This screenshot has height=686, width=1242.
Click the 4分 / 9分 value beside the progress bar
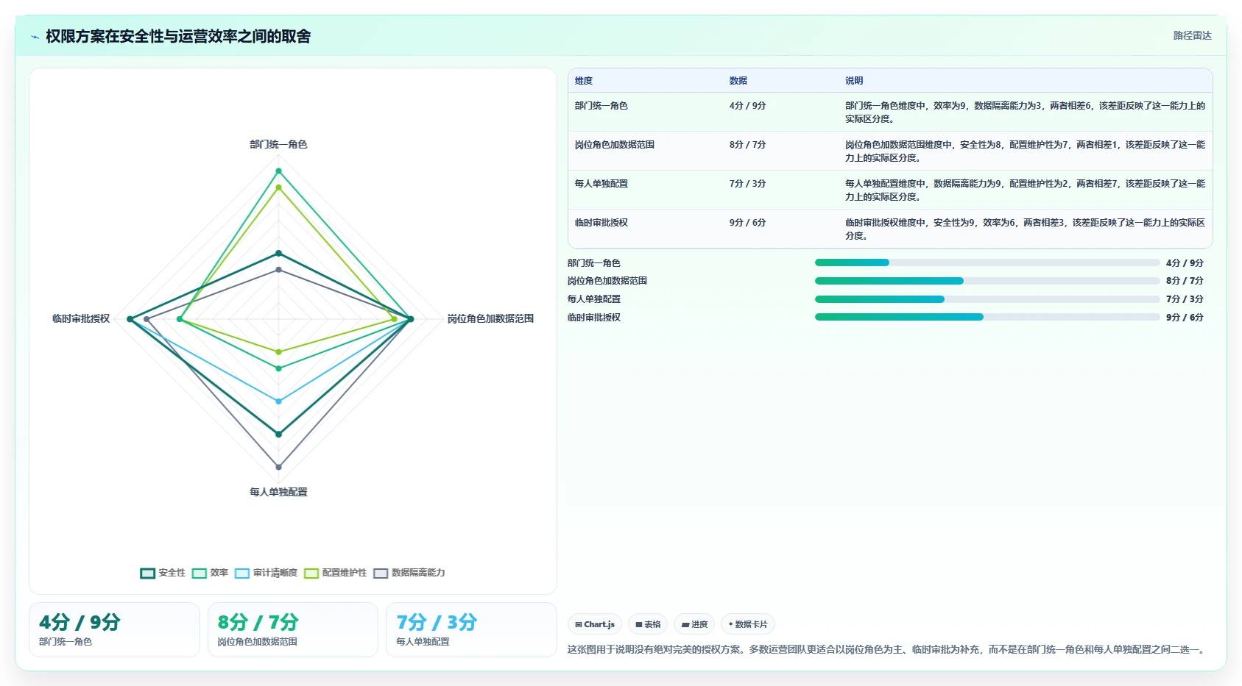[1185, 263]
